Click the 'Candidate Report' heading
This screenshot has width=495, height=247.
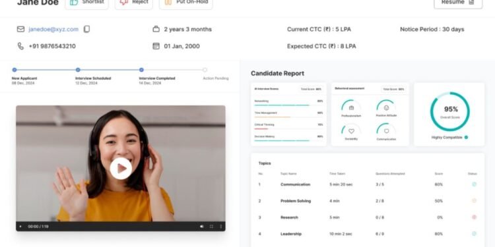(x=277, y=73)
